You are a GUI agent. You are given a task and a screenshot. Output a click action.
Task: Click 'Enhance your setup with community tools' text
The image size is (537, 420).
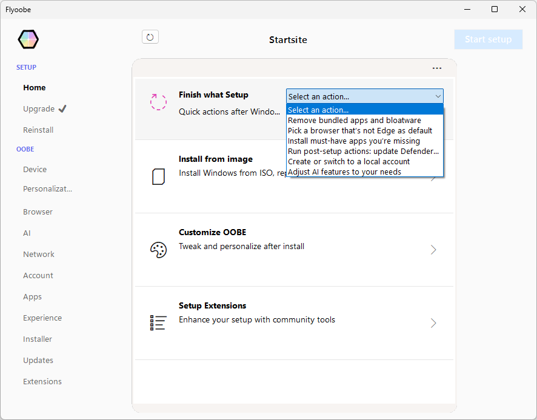point(257,320)
